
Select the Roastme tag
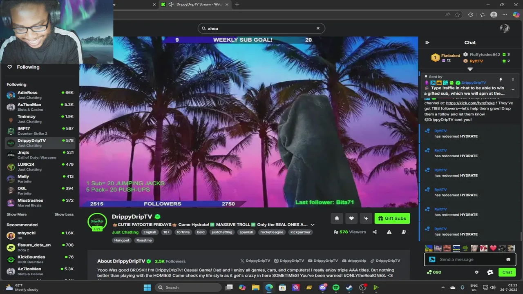point(144,240)
